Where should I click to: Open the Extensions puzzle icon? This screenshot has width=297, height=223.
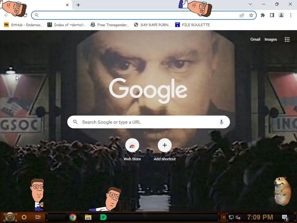pyautogui.click(x=263, y=15)
